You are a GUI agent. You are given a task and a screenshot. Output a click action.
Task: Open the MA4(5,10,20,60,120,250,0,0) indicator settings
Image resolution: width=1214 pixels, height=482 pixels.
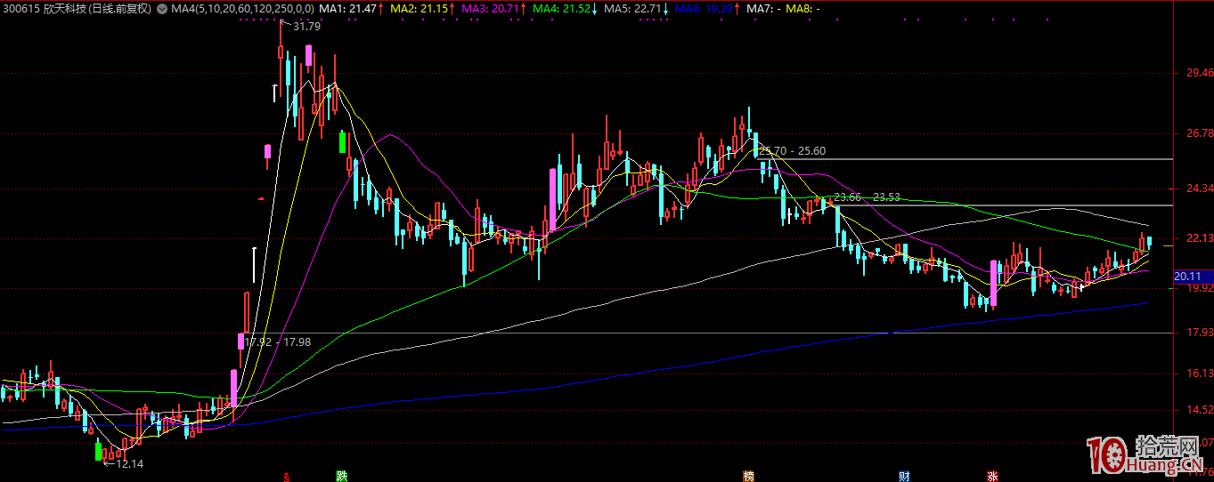click(x=242, y=8)
